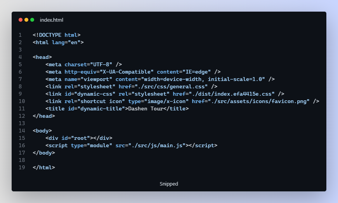Click the charset="UTF-8" meta attribute
This screenshot has width=338, height=203.
click(88, 64)
